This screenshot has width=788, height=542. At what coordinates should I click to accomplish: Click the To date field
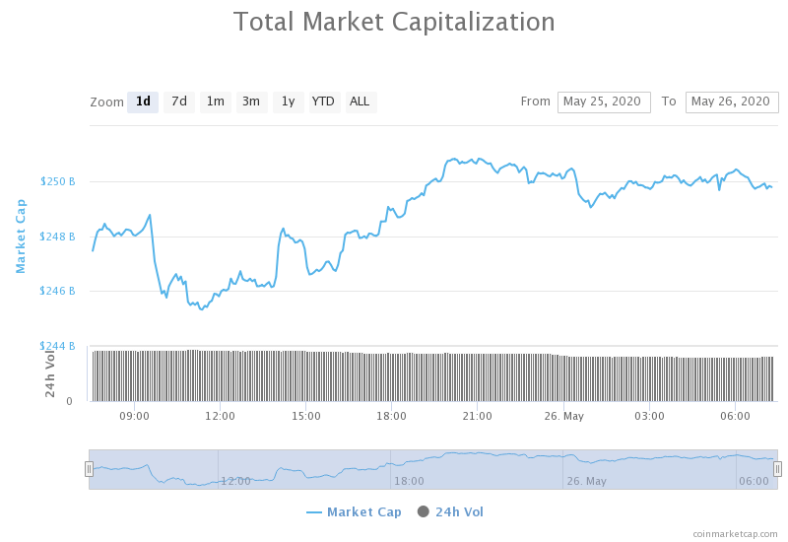(732, 102)
